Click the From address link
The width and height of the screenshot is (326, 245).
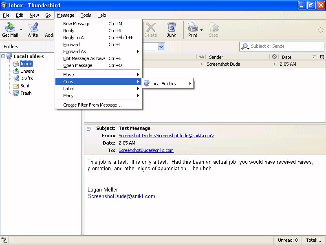click(166, 136)
